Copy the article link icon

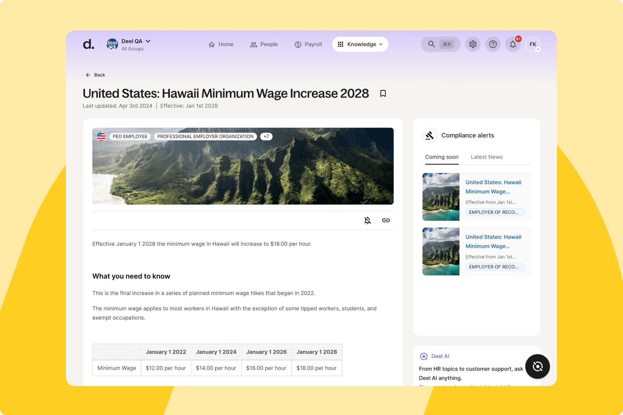tap(386, 220)
